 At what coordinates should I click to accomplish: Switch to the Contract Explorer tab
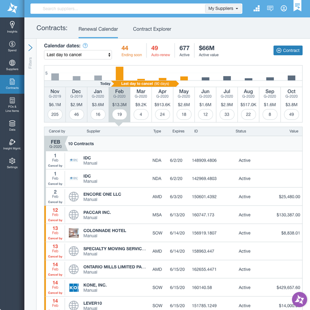152,29
